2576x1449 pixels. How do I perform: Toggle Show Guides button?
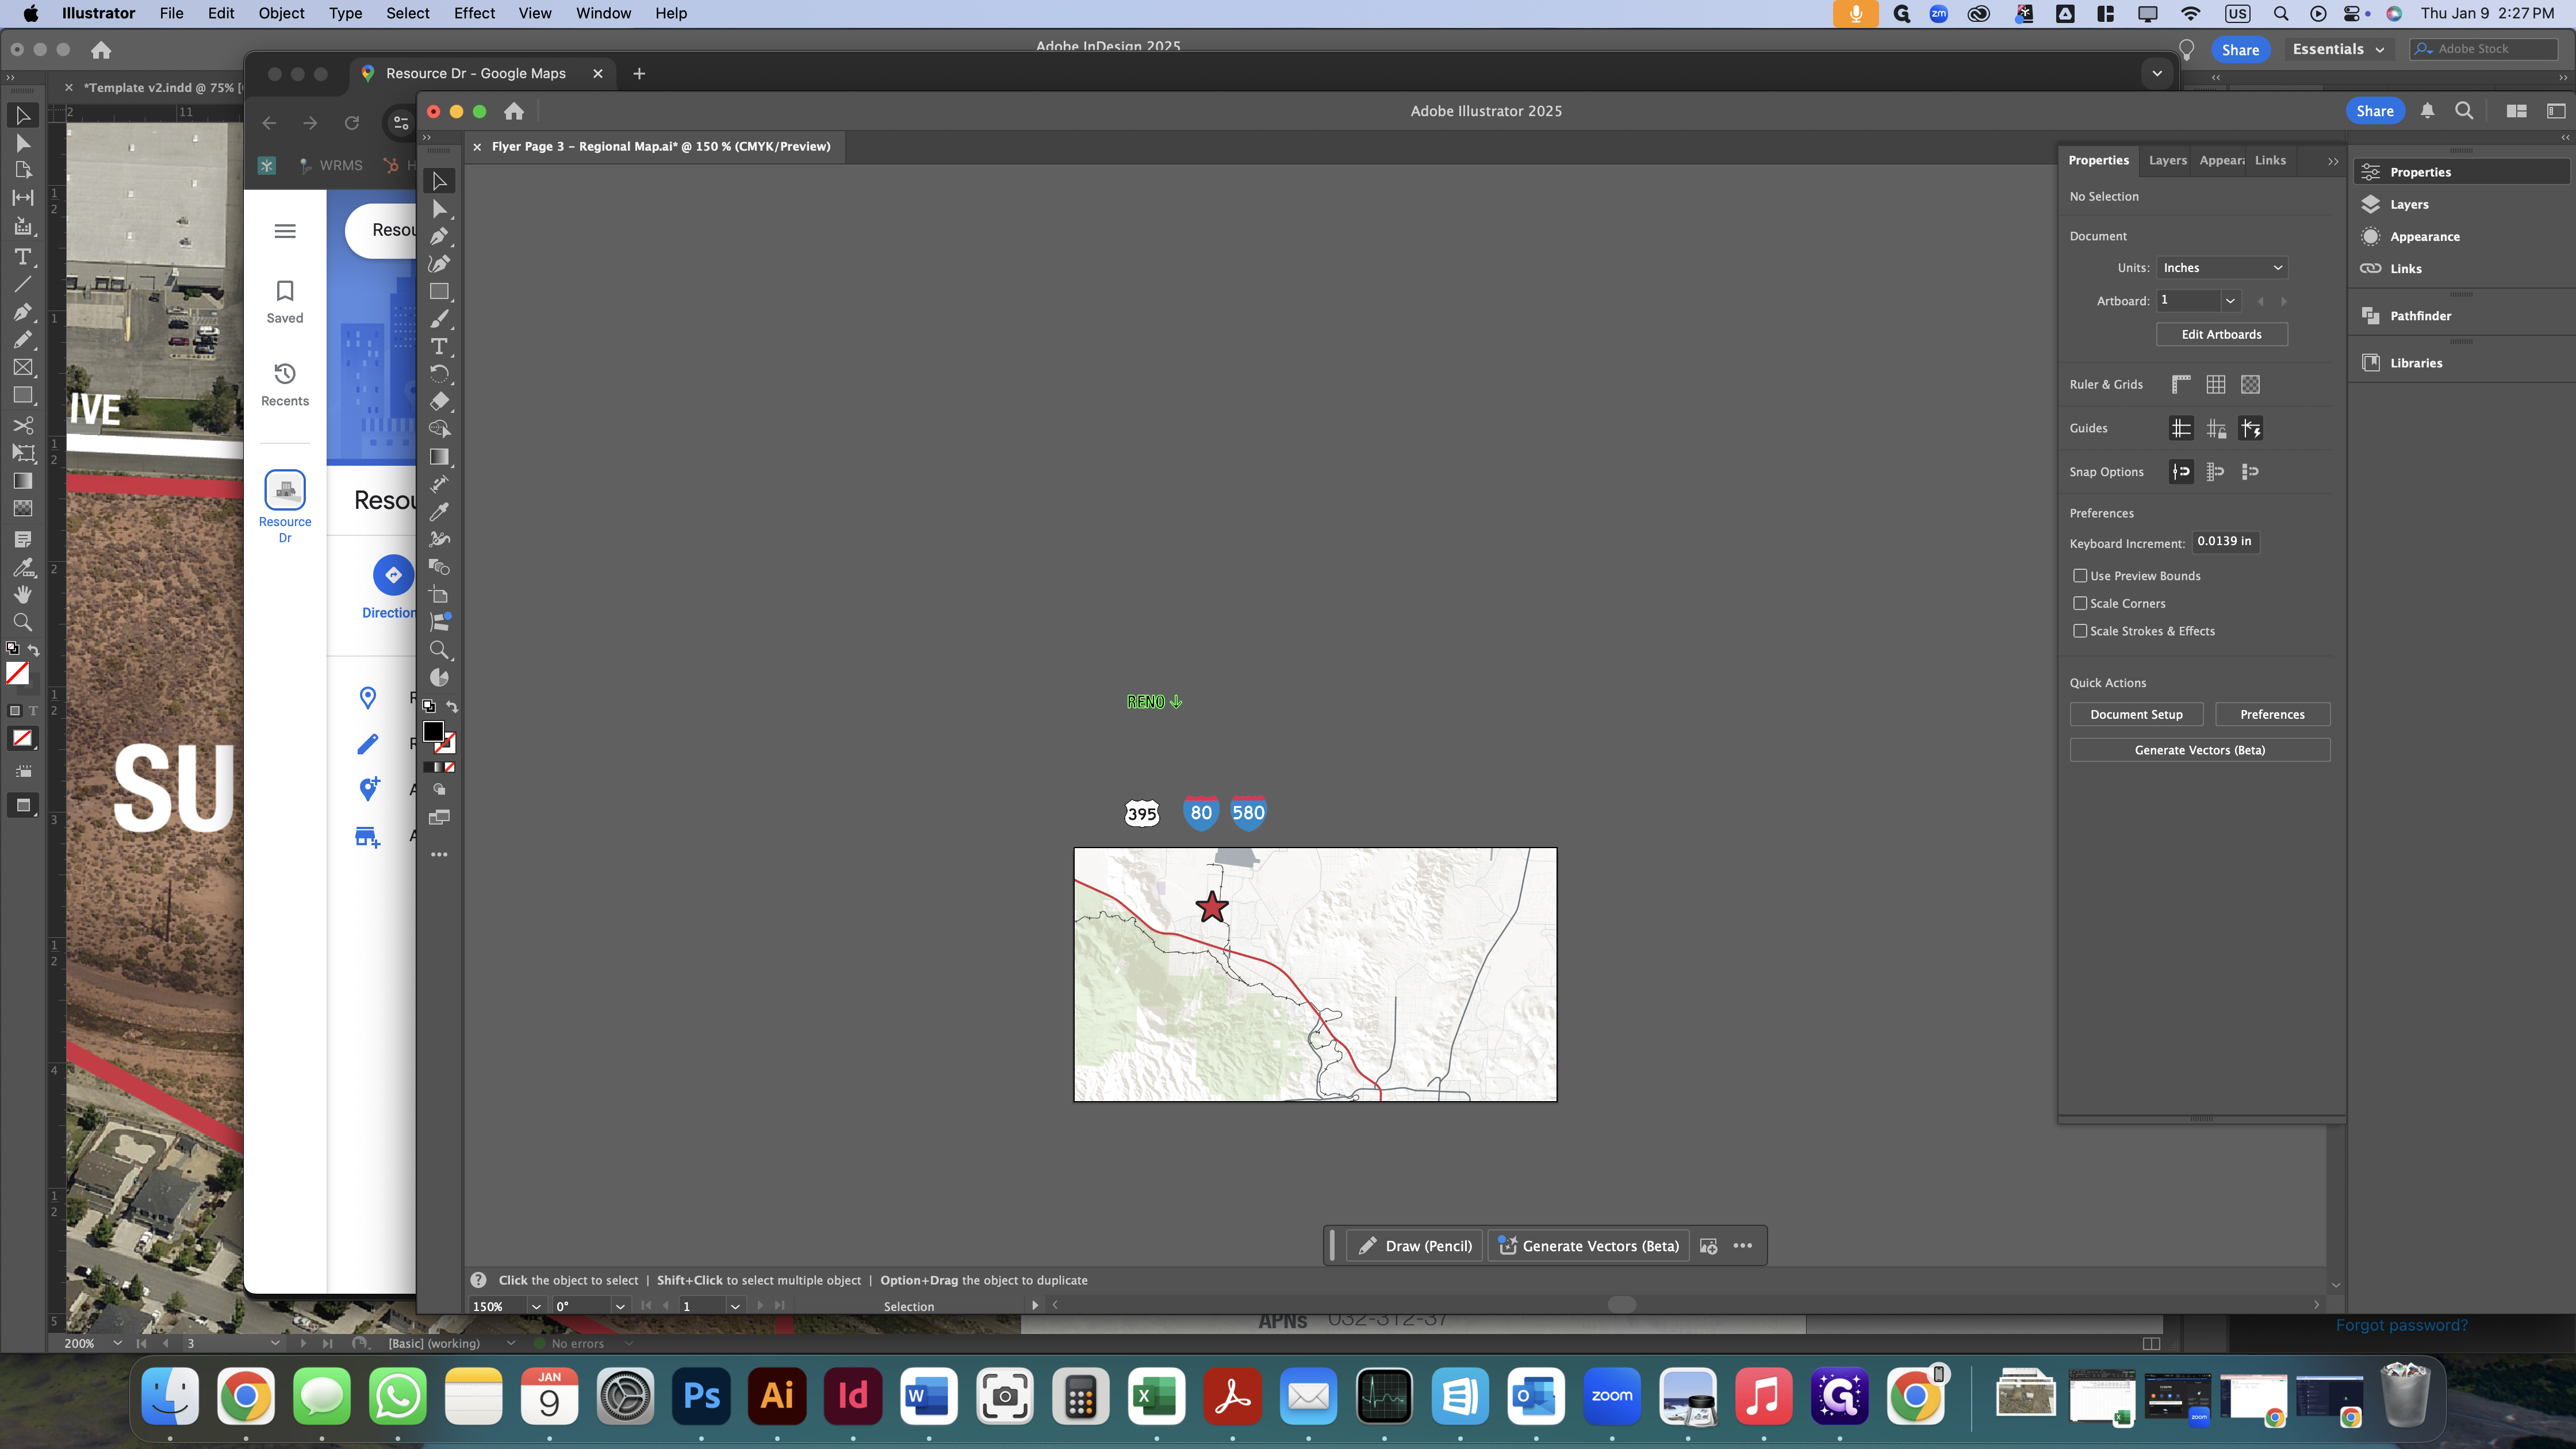coord(2181,428)
